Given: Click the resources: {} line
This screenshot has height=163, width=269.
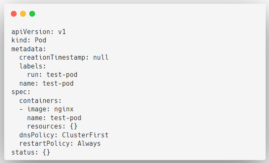Looking at the screenshot, I should (x=52, y=126).
